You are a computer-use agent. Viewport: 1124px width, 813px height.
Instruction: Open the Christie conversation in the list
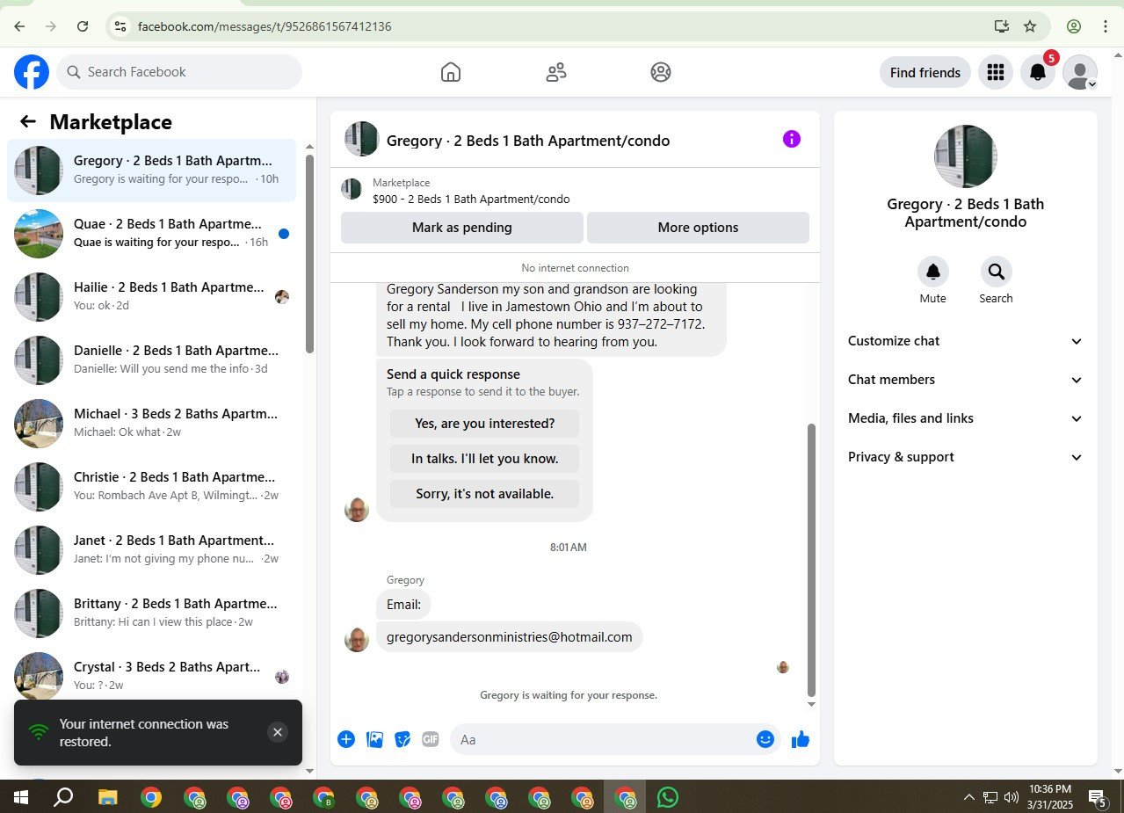point(151,487)
